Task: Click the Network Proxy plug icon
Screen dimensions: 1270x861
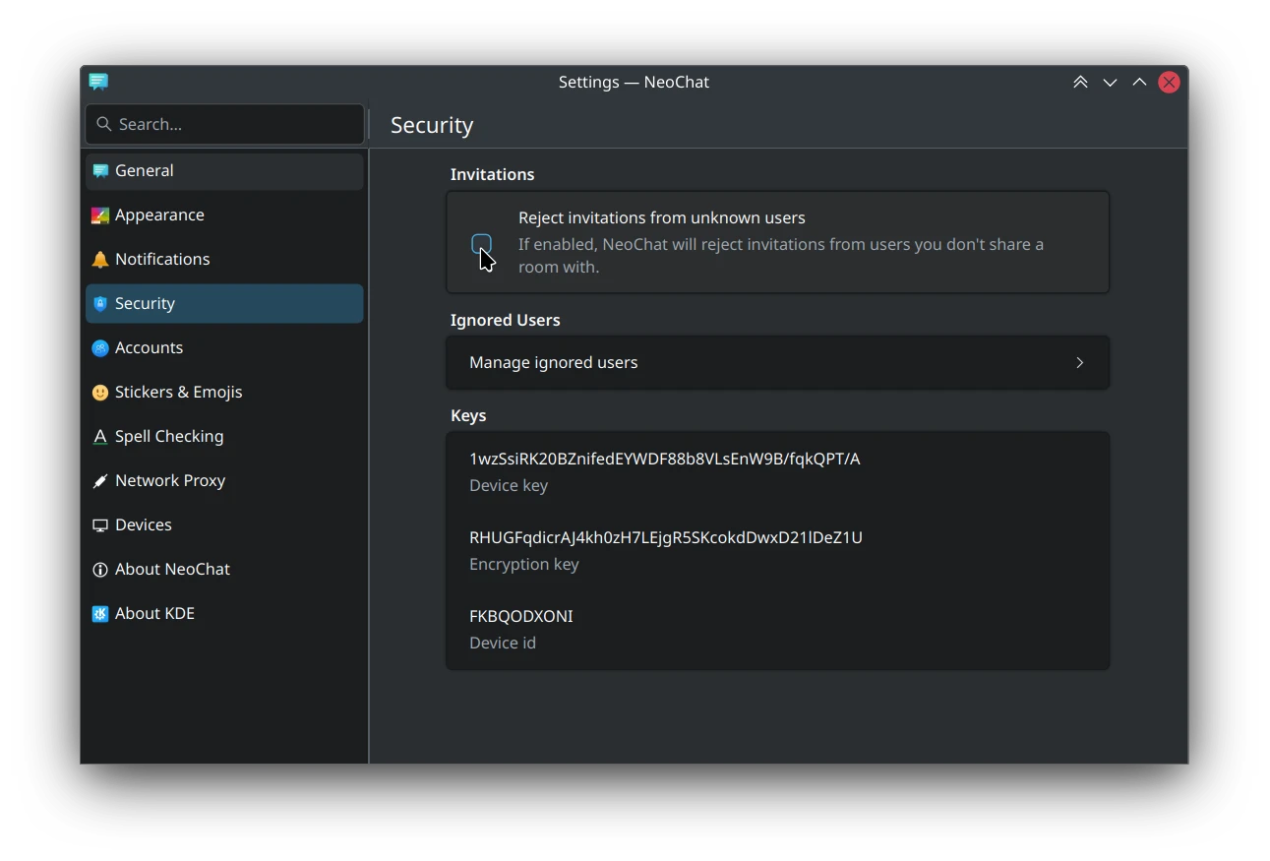Action: [x=99, y=481]
